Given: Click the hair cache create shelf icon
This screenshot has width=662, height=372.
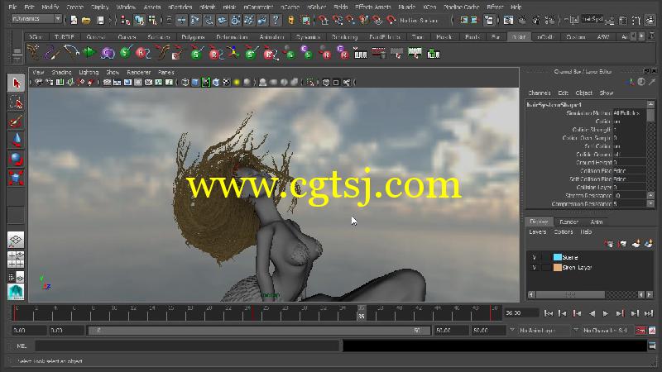Looking at the screenshot, I should pos(360,53).
